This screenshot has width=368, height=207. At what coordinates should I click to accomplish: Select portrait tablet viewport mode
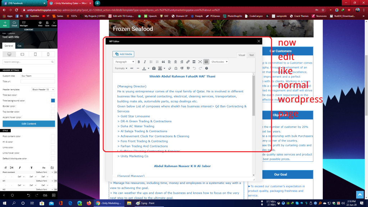(35, 54)
